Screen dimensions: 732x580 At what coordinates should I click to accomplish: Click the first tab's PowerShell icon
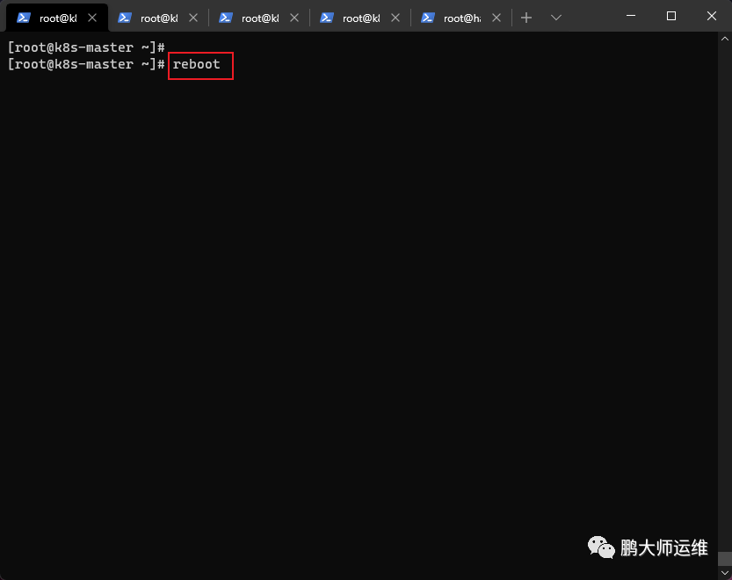[x=24, y=18]
